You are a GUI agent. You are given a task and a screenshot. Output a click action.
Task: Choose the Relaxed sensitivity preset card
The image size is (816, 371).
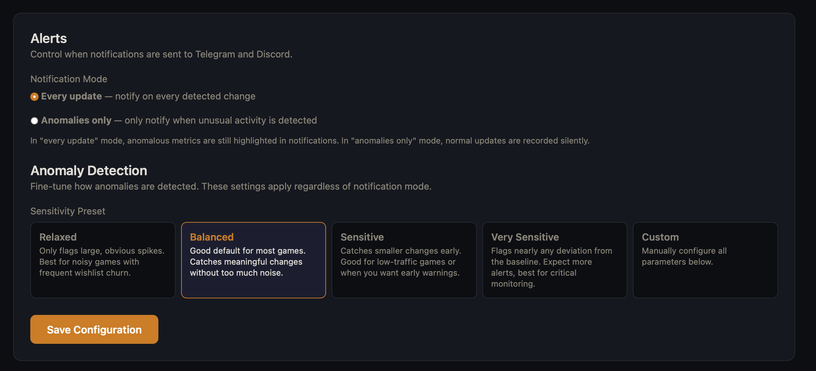tap(103, 260)
